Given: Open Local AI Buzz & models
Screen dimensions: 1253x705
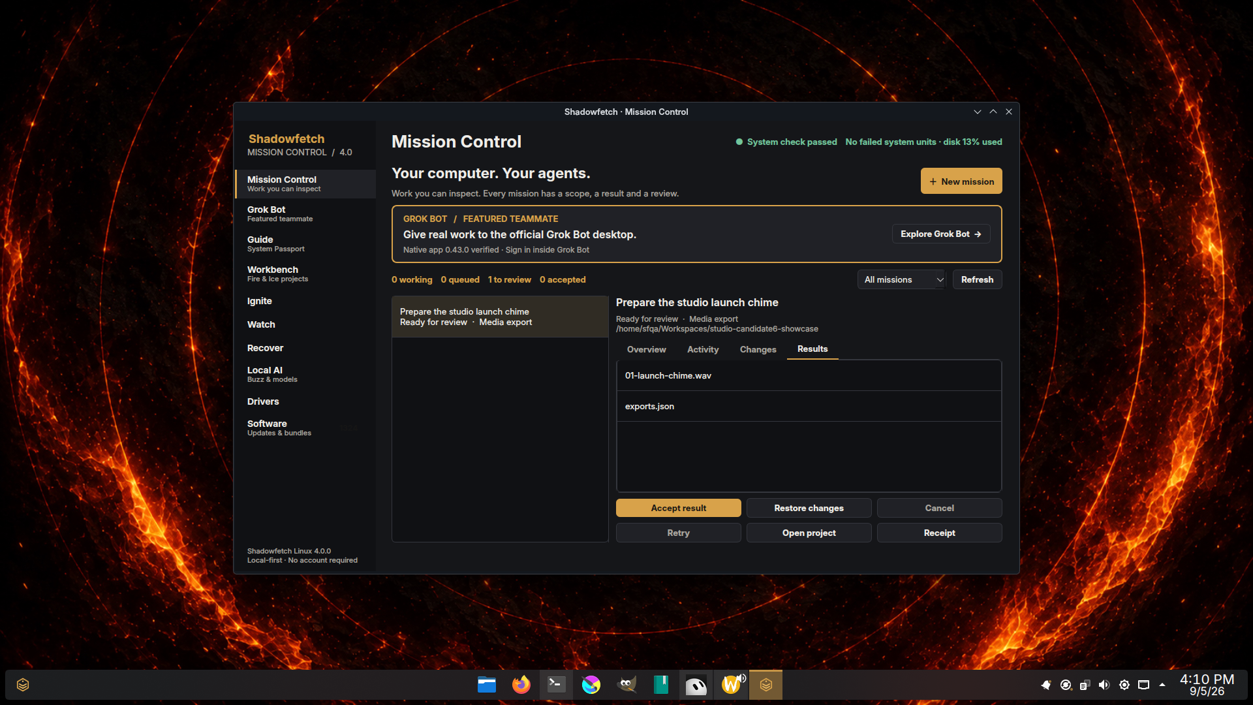Looking at the screenshot, I should [x=305, y=375].
